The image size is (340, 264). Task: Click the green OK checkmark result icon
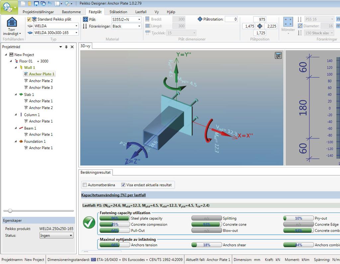pyautogui.click(x=89, y=222)
